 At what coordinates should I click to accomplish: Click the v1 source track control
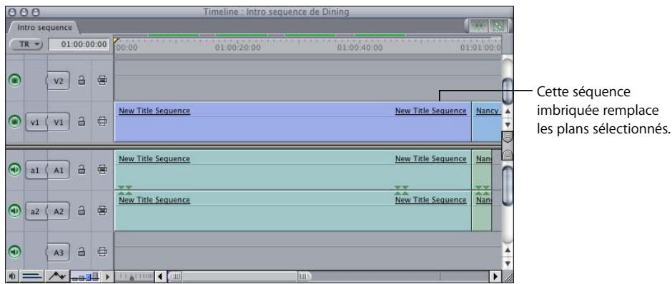[36, 122]
